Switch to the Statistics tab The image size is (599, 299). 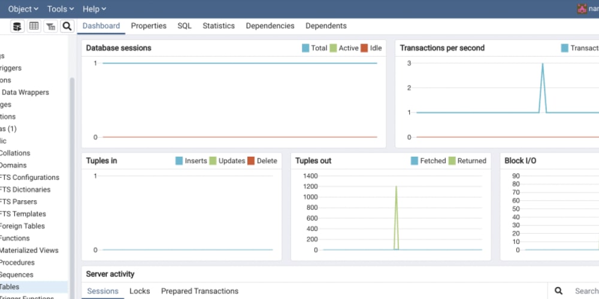pyautogui.click(x=219, y=26)
